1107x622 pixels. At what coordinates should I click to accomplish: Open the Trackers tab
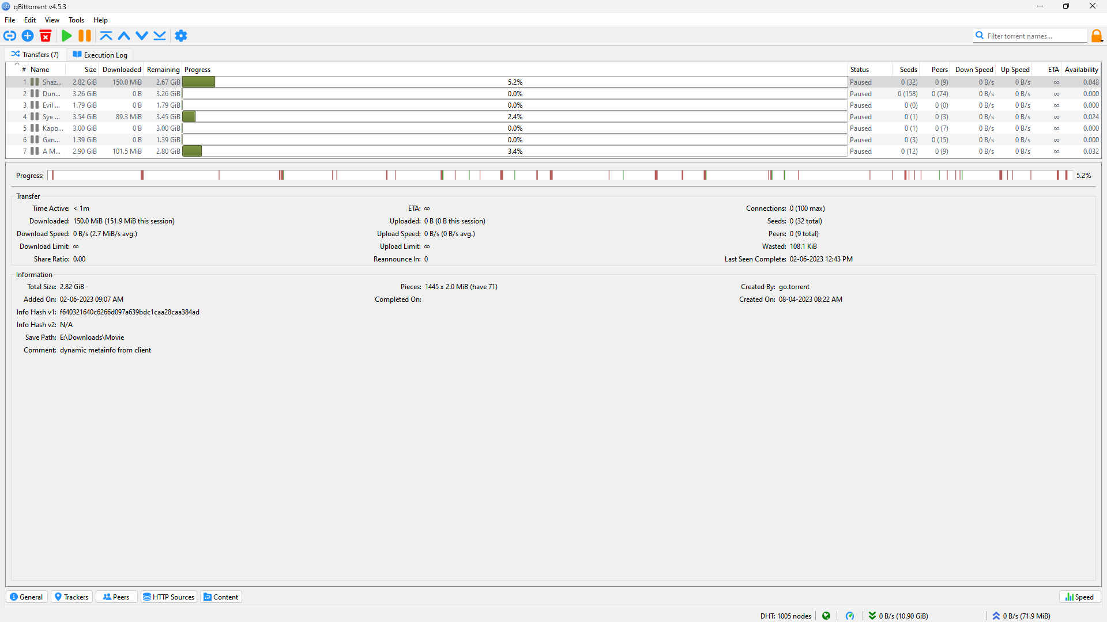(71, 597)
